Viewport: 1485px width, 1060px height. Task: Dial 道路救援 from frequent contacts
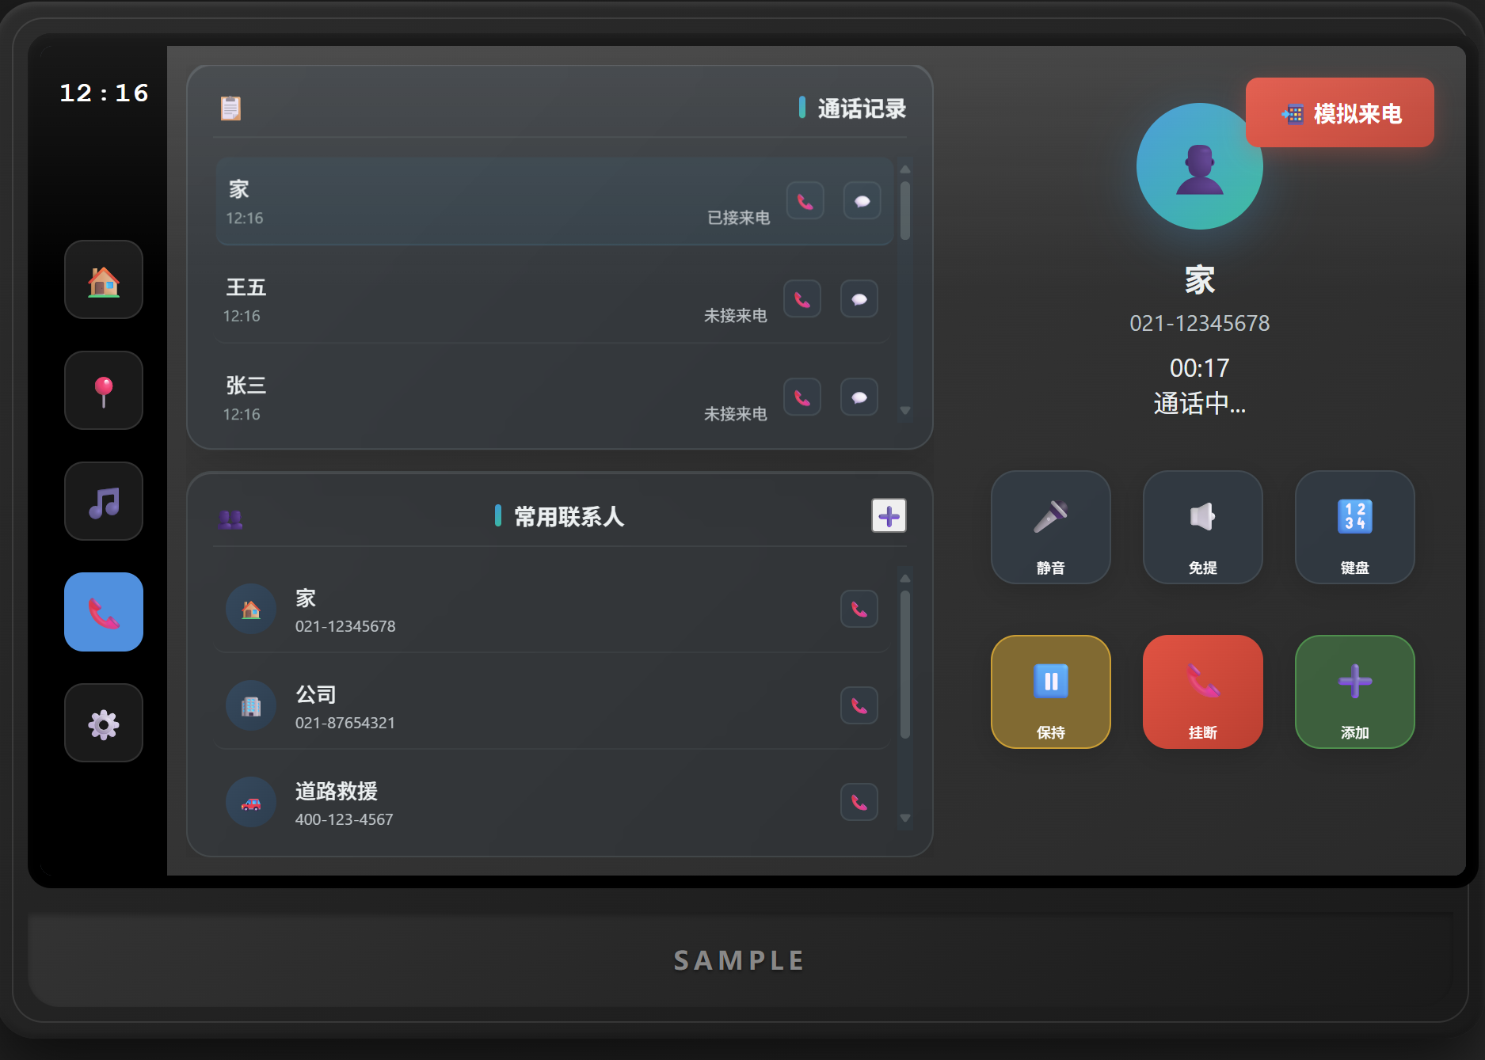859,802
